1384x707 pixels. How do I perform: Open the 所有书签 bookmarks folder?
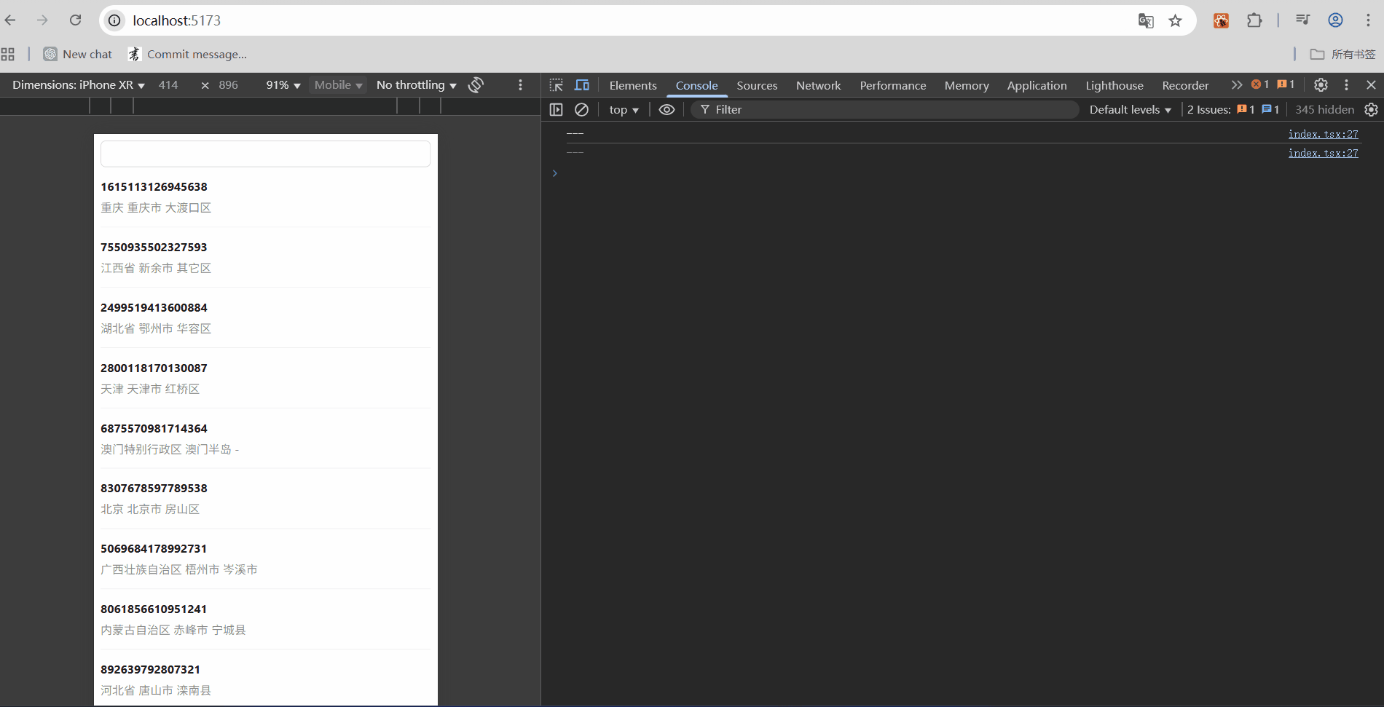pyautogui.click(x=1342, y=54)
